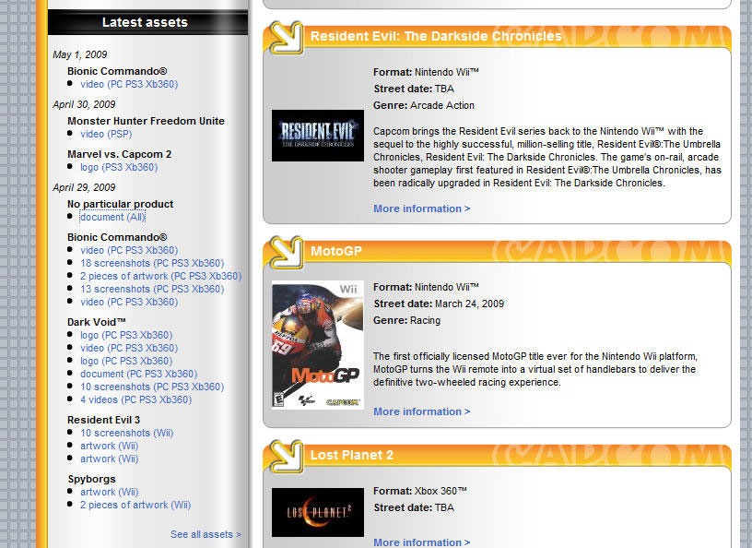
Task: Open the document (All) link
Action: pyautogui.click(x=112, y=217)
